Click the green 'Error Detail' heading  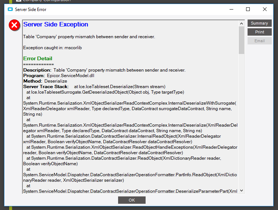click(37, 58)
